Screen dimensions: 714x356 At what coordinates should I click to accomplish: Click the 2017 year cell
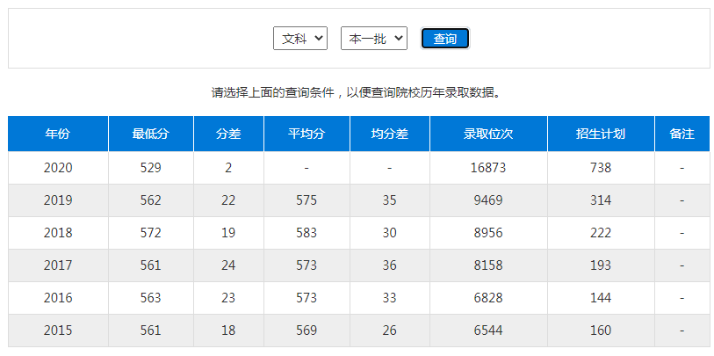tap(58, 265)
